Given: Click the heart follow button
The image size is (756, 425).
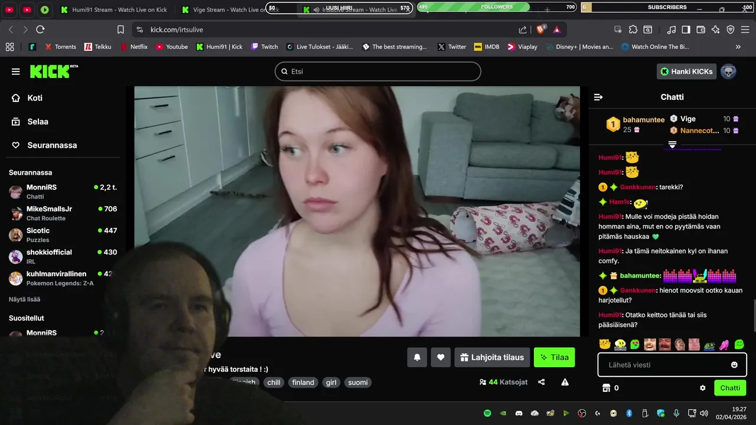Looking at the screenshot, I should [x=441, y=357].
